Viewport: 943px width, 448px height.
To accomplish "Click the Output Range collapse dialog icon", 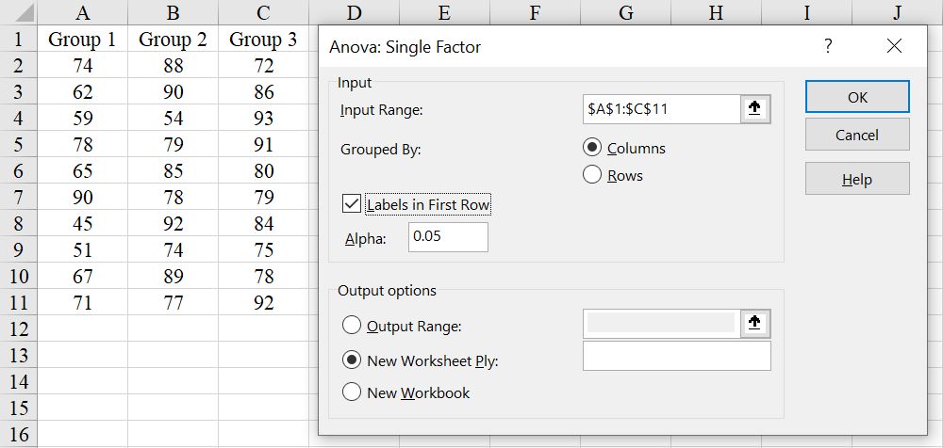I will [753, 324].
